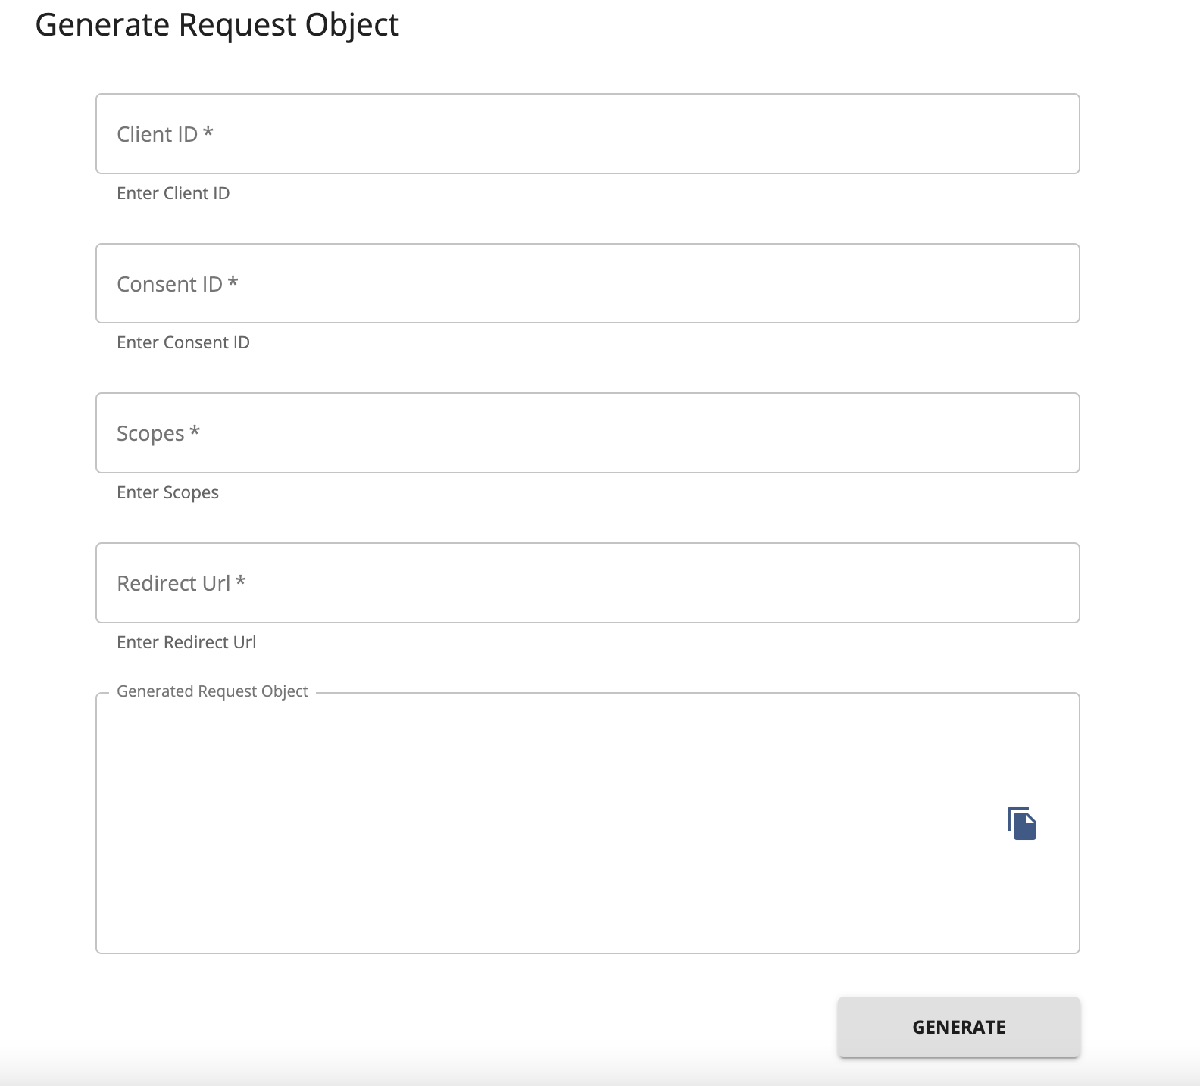Viewport: 1200px width, 1086px height.
Task: Click the Enter Scopes helper text
Action: coord(167,492)
